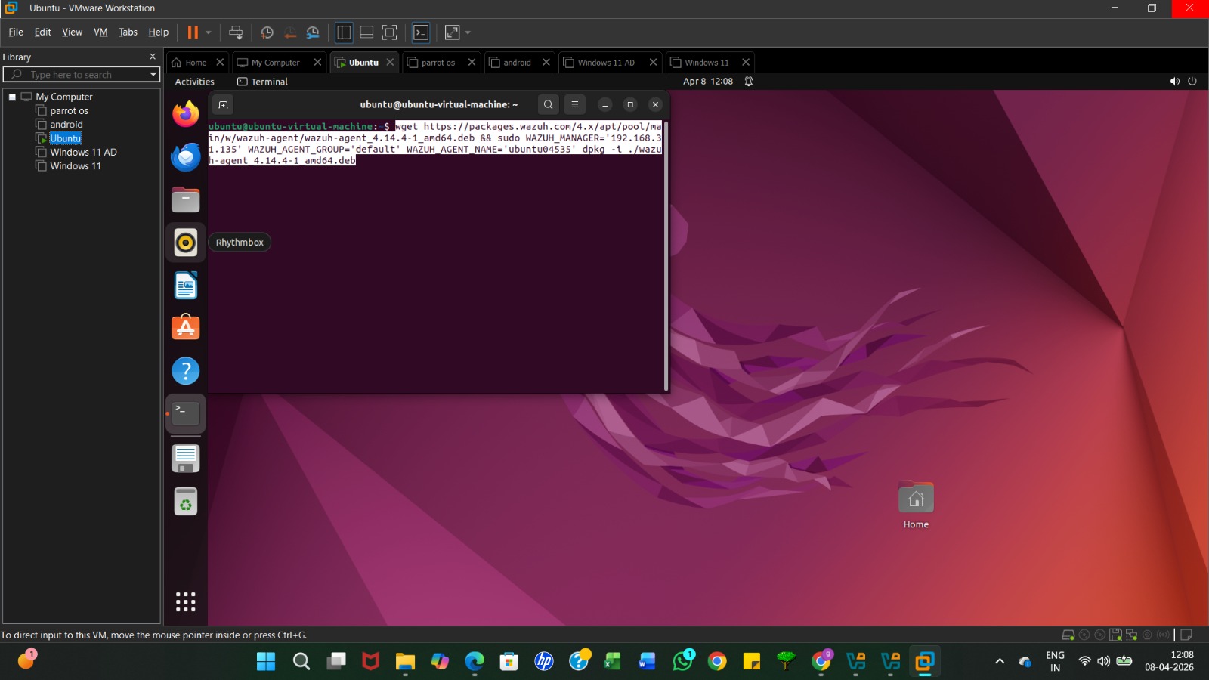This screenshot has width=1209, height=680.
Task: Open the Help icon in the dock
Action: click(186, 371)
